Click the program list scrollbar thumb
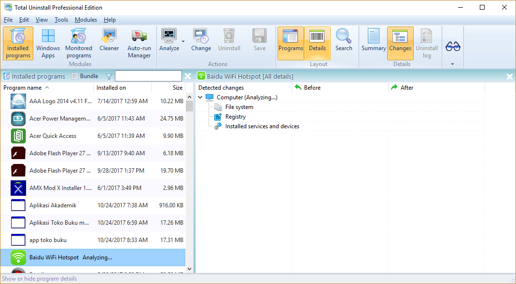The width and height of the screenshot is (516, 284). pos(189,106)
